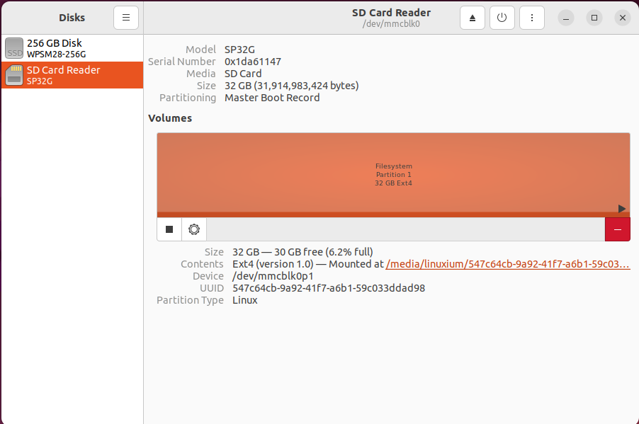The height and width of the screenshot is (424, 639).
Task: Click the mounted play-arrow indicator on the volume
Action: pos(621,209)
